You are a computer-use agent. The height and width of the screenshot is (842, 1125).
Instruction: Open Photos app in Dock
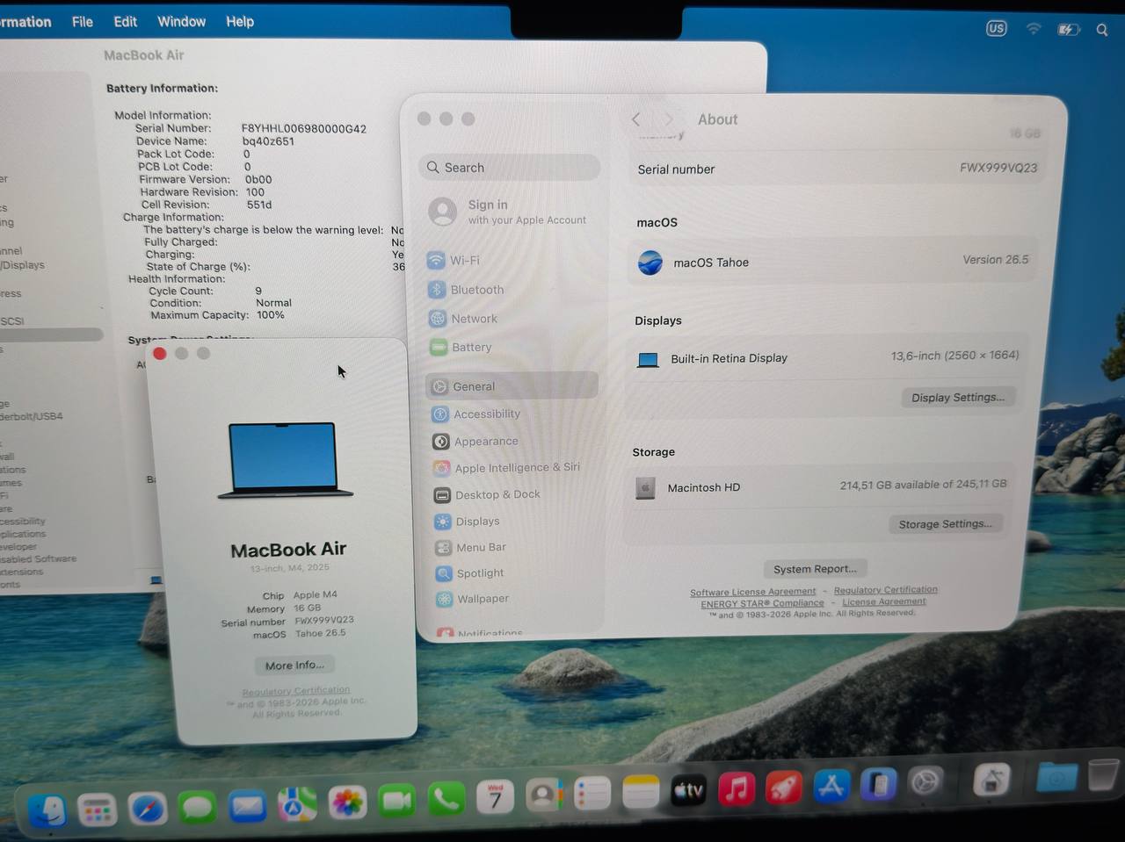[x=347, y=802]
